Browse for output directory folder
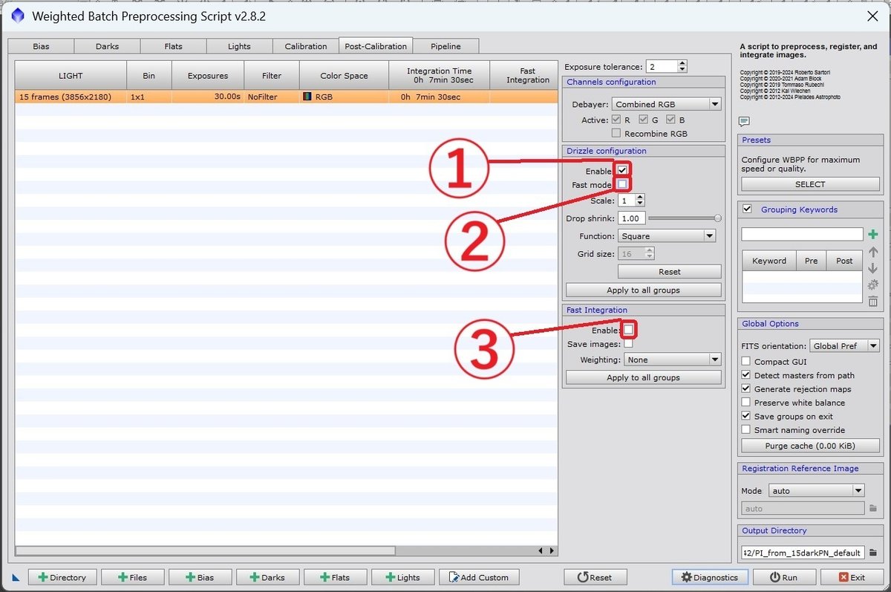This screenshot has height=592, width=891. pos(873,553)
